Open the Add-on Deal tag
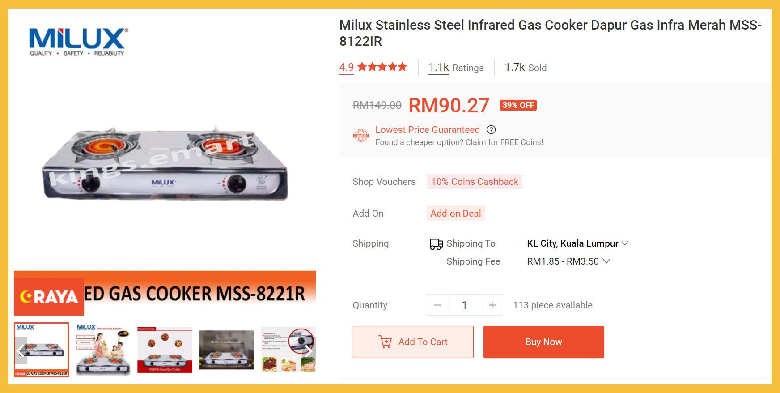 click(x=456, y=214)
